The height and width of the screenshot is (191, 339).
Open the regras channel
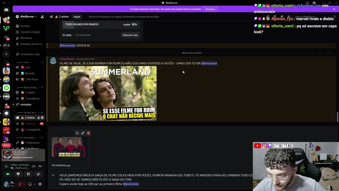coord(29,92)
